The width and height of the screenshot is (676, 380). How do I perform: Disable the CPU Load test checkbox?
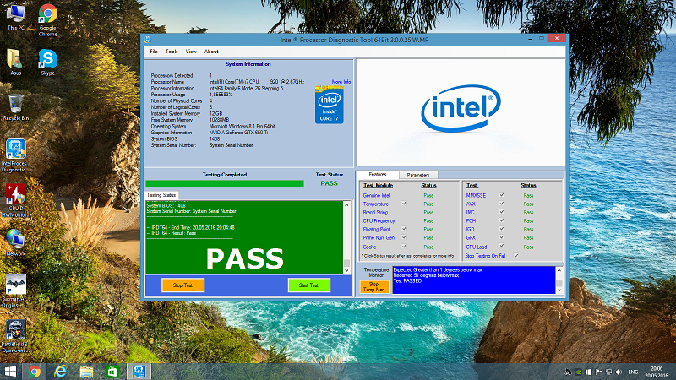pos(502,246)
